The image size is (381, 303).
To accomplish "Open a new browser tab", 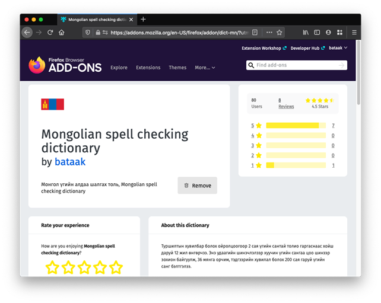I will [143, 20].
